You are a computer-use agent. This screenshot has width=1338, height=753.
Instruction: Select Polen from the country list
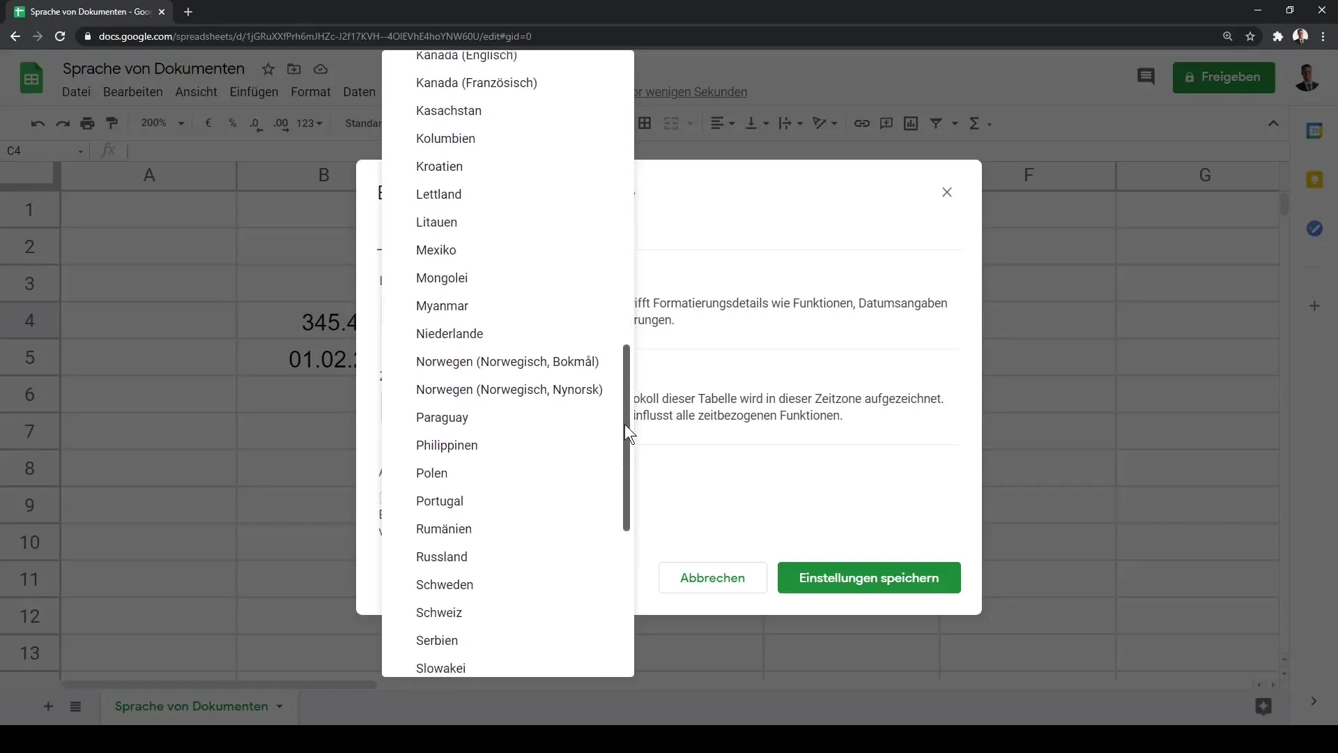pyautogui.click(x=508, y=473)
